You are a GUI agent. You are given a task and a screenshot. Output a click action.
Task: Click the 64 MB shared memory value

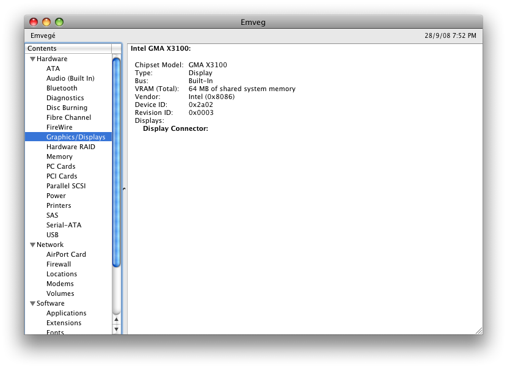[x=242, y=89]
